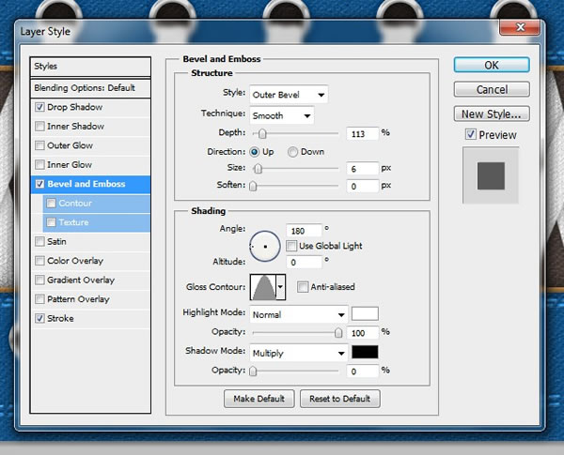Open the Gloss Contour picker arrow
Image resolution: width=564 pixels, height=455 pixels.
click(280, 287)
